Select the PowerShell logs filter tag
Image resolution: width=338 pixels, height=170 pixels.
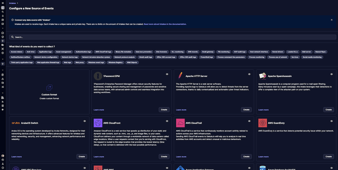click(207, 57)
